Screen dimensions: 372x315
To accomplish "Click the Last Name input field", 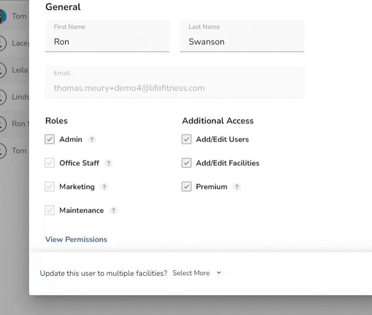I will click(x=242, y=41).
